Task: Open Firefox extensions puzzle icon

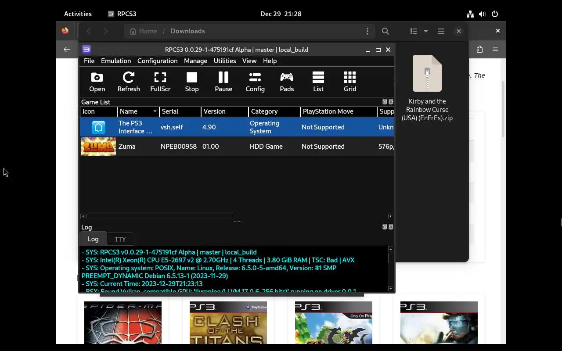Action: click(479, 50)
